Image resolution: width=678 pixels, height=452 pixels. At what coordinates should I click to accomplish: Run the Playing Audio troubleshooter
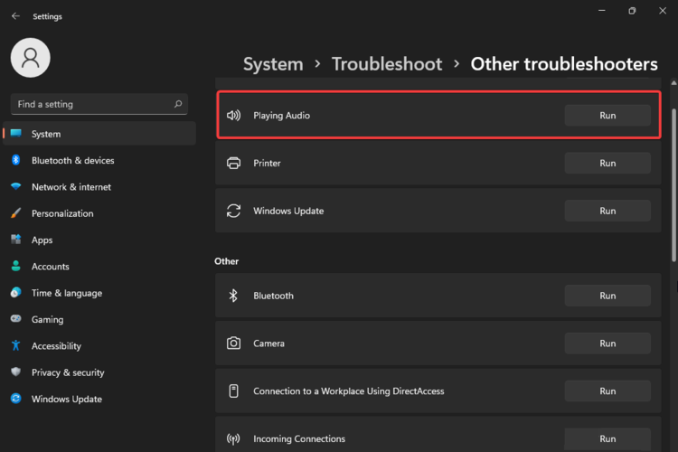607,116
